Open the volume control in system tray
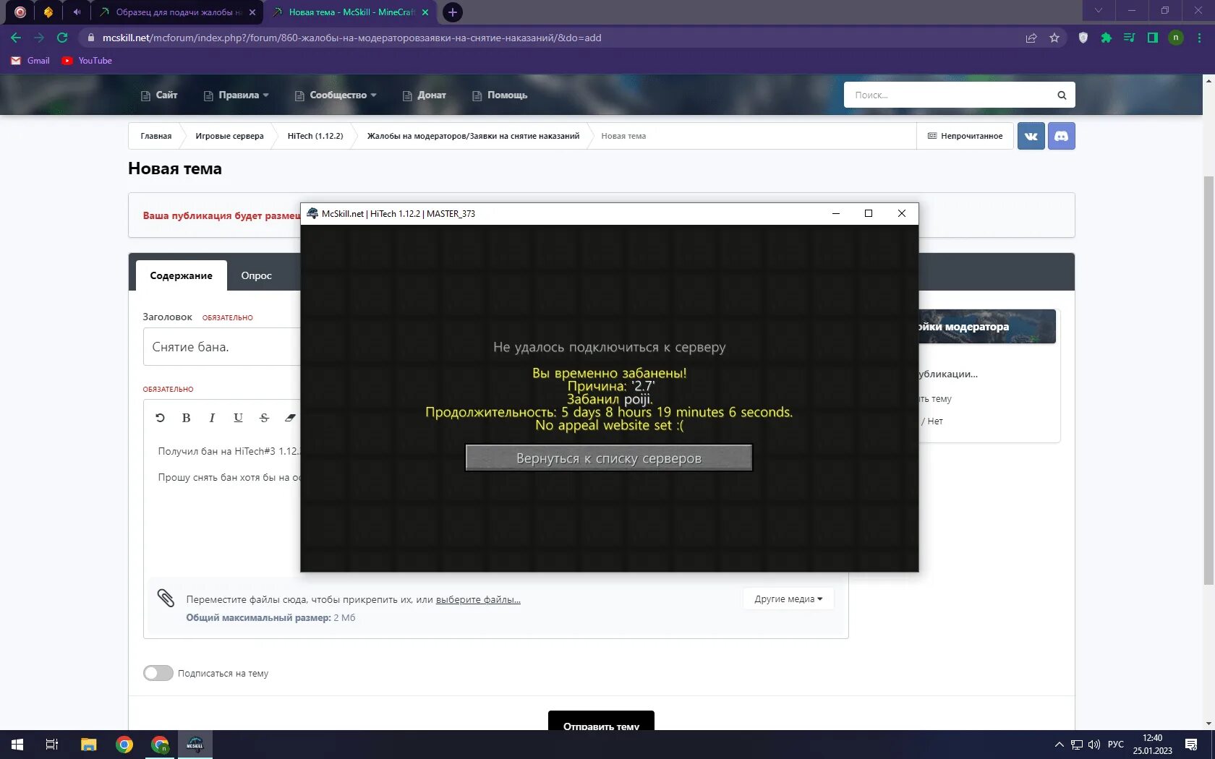 point(1094,745)
